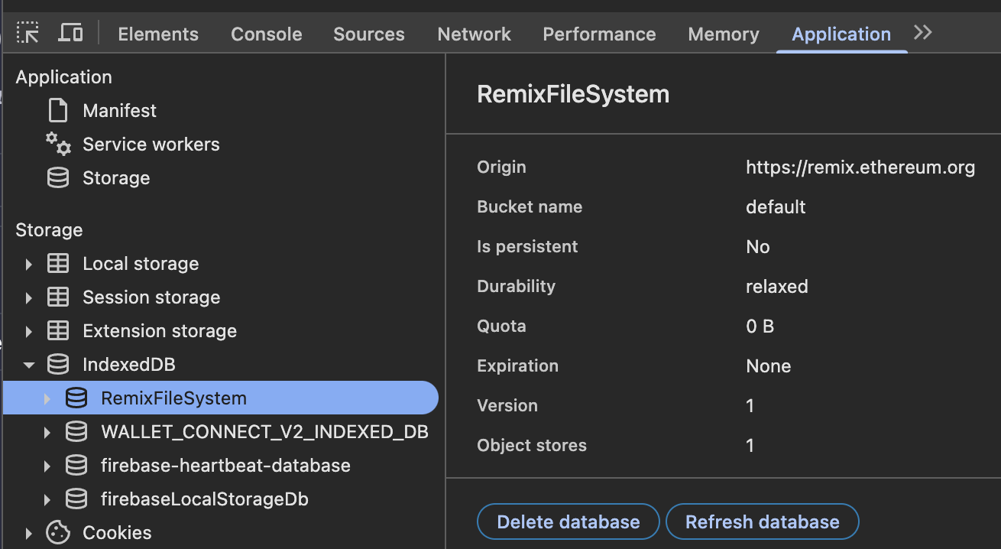
Task: Click the Refresh database button
Action: [x=763, y=522]
